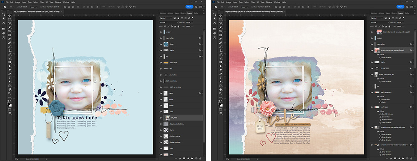417x161 pixels.
Task: Open the Plugins menu in right window
Action: 269,2
